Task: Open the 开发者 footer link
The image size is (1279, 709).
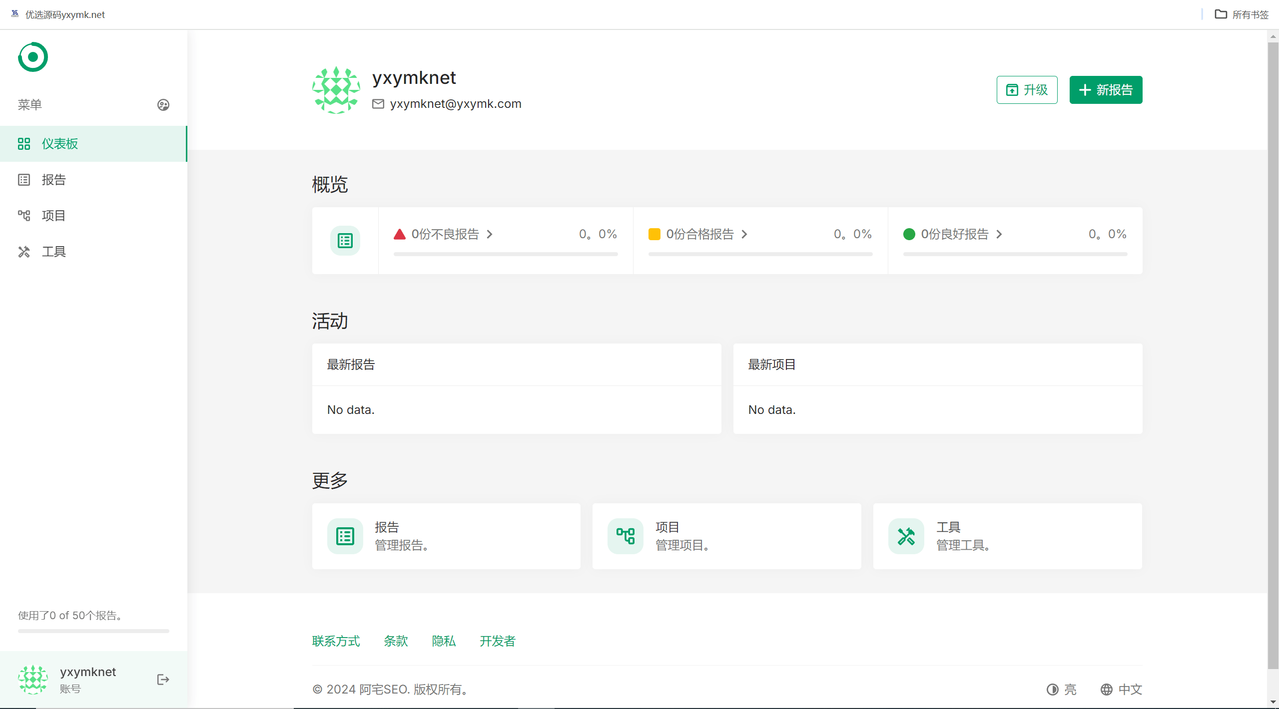Action: click(x=498, y=641)
